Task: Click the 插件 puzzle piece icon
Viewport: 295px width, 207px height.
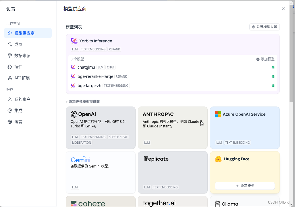Action: (9, 67)
